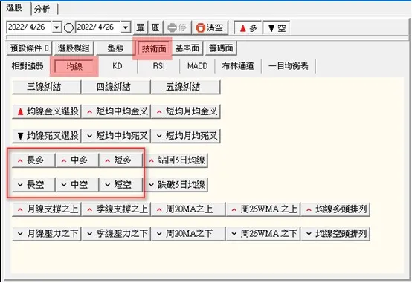The image size is (412, 283).
Task: Click 均線金叉選股 with red triangle
Action: 46,111
